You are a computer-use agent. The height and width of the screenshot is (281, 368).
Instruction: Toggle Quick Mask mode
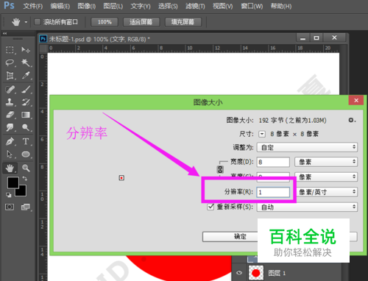click(10, 207)
